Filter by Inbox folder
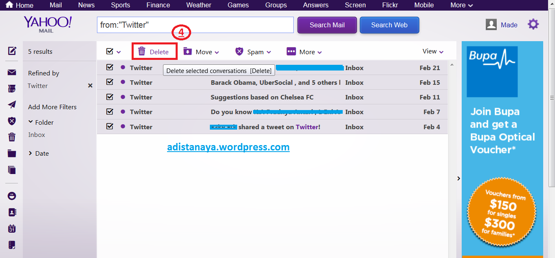 (37, 135)
